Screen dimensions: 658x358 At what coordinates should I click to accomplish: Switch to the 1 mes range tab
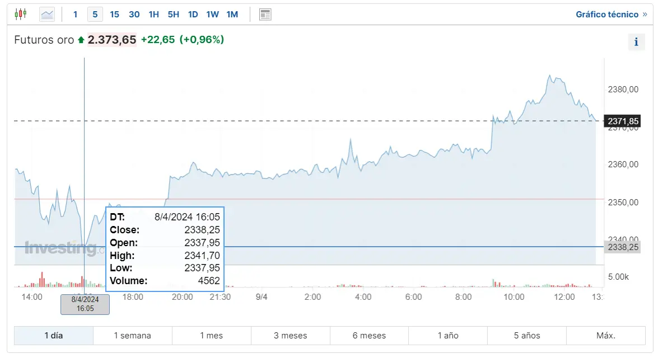click(211, 336)
